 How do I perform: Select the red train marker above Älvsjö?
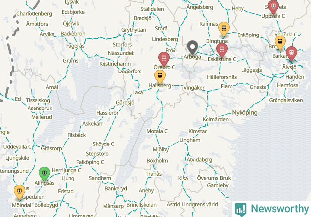click(x=291, y=54)
